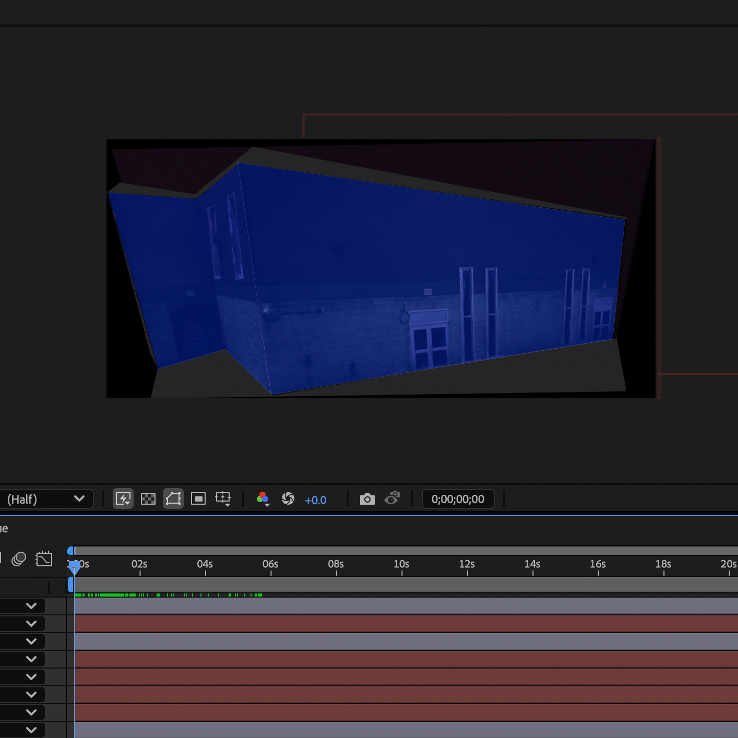Click the timecode field reading 0;00;00;00
The width and height of the screenshot is (738, 738).
point(458,498)
